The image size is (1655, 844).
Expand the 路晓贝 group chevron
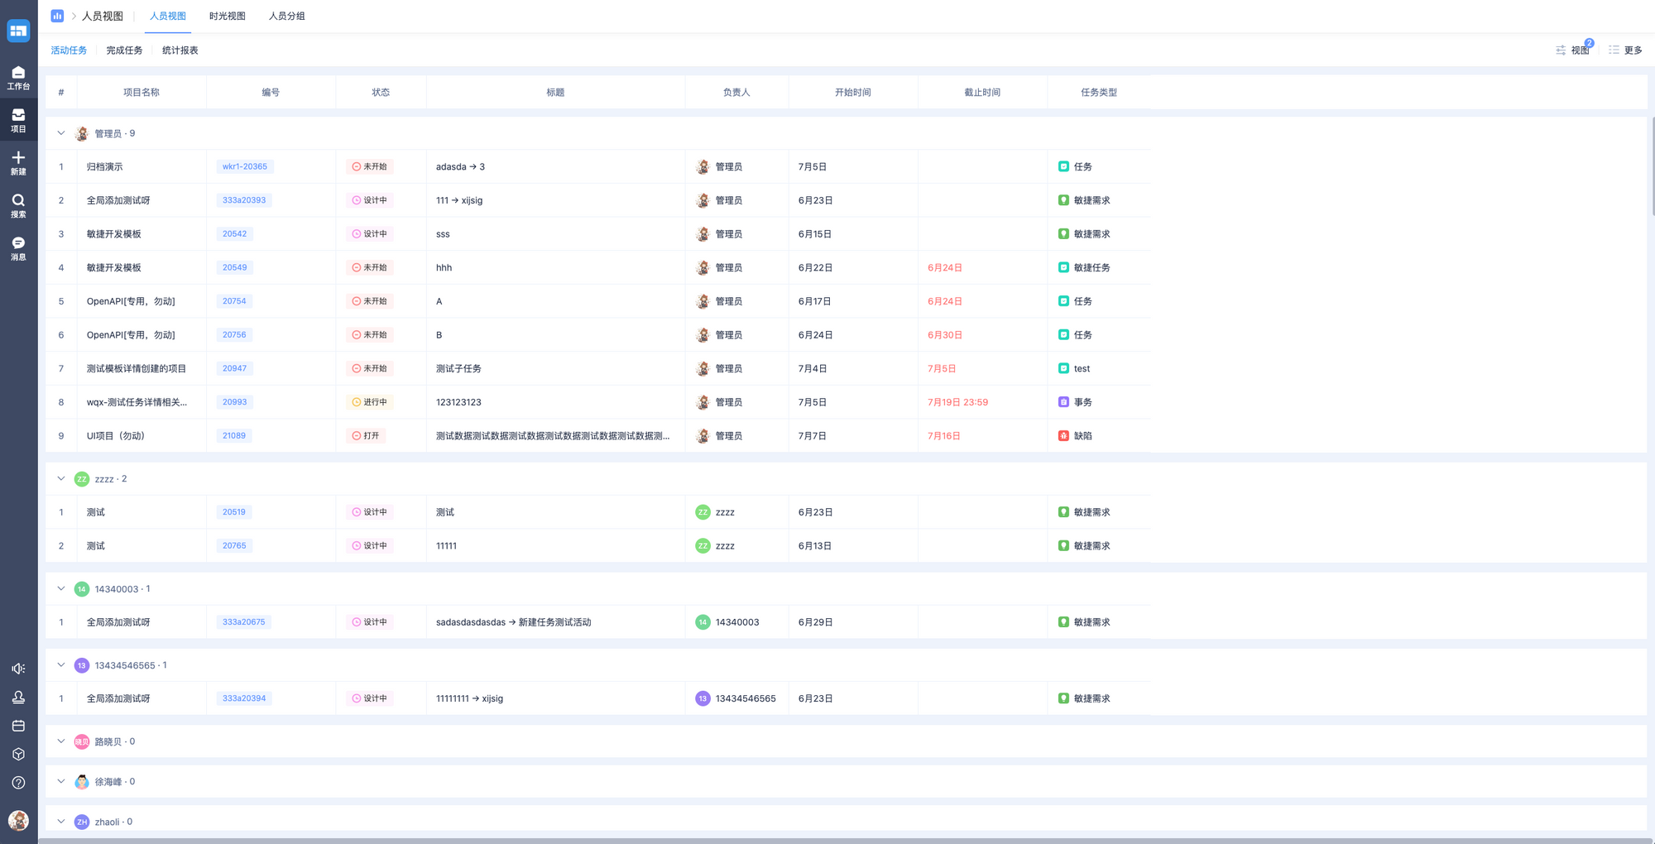[61, 741]
